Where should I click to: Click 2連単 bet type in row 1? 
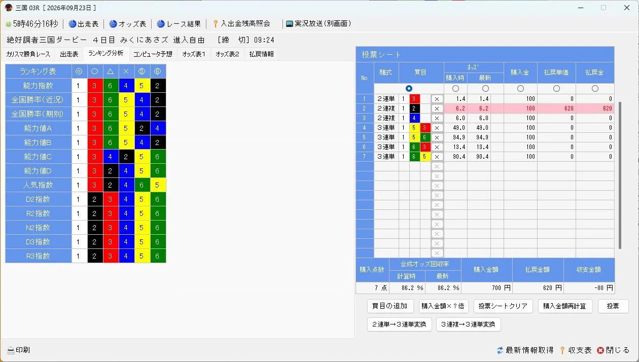tap(386, 99)
